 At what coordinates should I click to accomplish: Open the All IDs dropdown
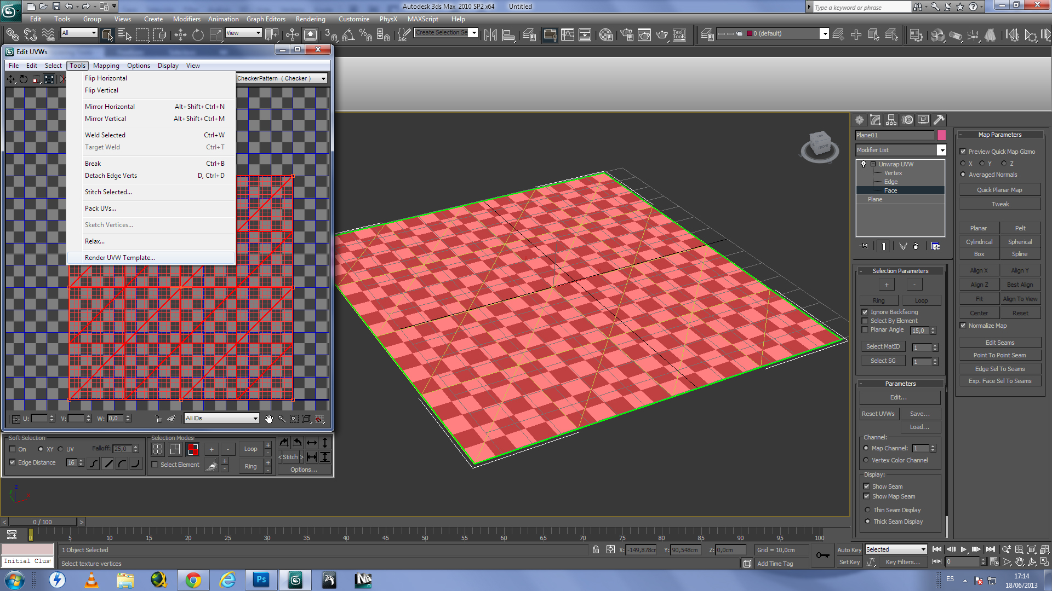(x=221, y=419)
